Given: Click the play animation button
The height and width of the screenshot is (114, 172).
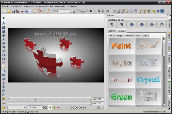Looking at the screenshot, I should pyautogui.click(x=76, y=108).
